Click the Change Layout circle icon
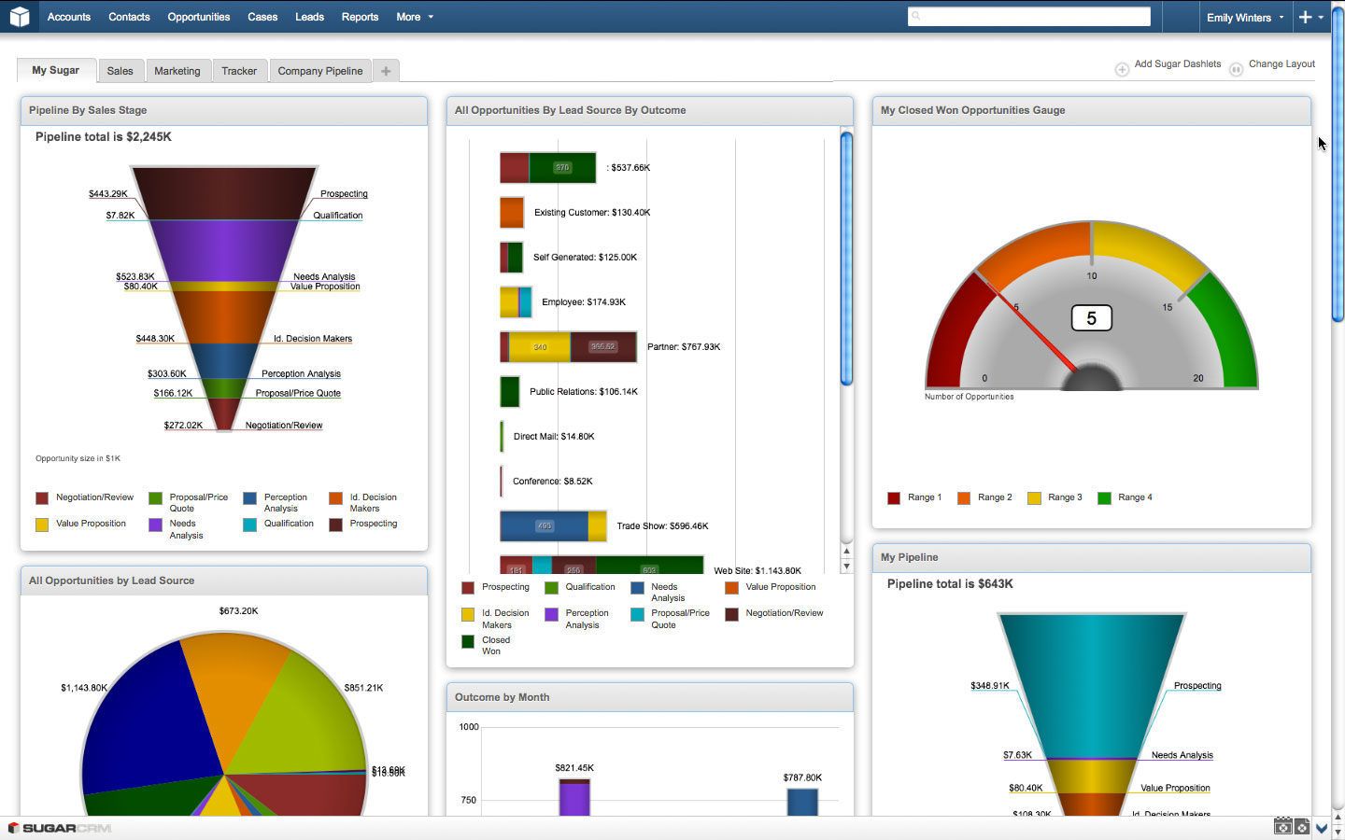This screenshot has width=1345, height=840. (x=1236, y=69)
